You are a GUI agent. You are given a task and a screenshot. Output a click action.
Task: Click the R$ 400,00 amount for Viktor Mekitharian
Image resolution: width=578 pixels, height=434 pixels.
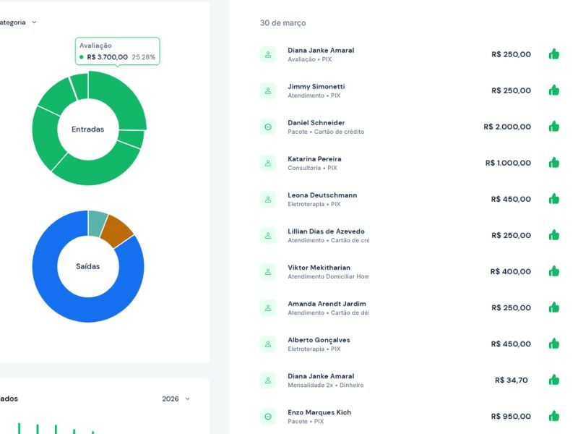coord(510,271)
